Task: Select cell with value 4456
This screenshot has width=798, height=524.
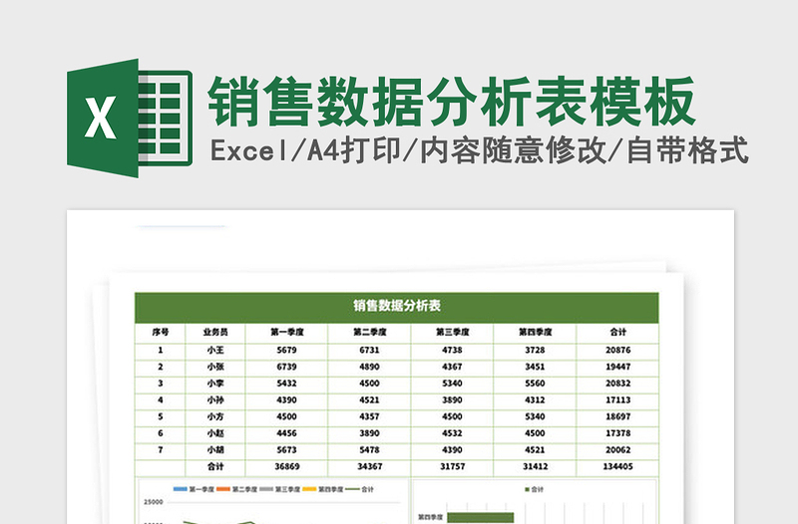Action: point(287,433)
